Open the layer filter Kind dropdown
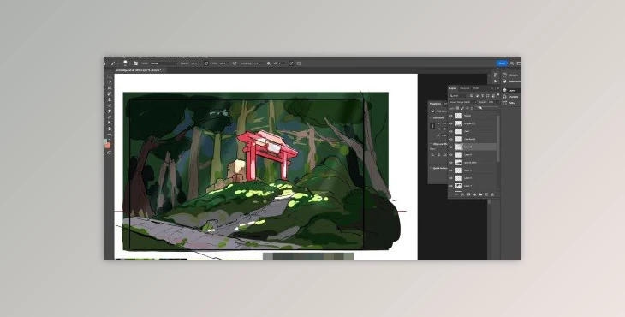Screen dimensions: 625x317 [459, 96]
